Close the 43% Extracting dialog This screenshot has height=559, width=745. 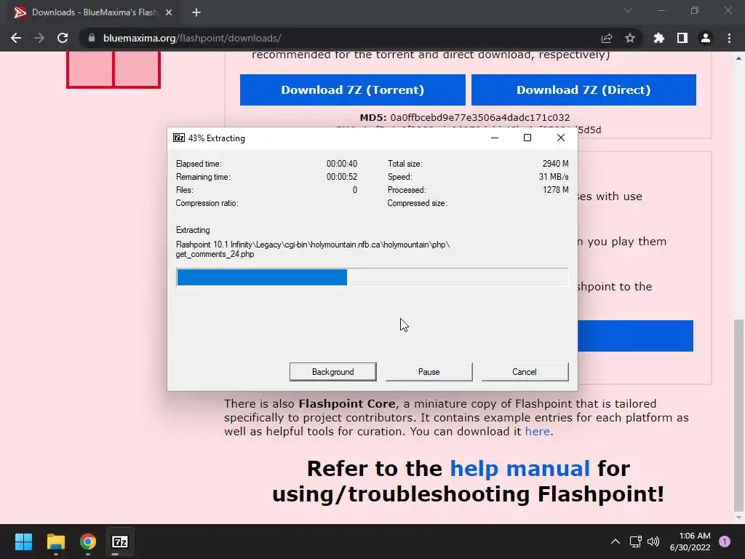tap(561, 138)
